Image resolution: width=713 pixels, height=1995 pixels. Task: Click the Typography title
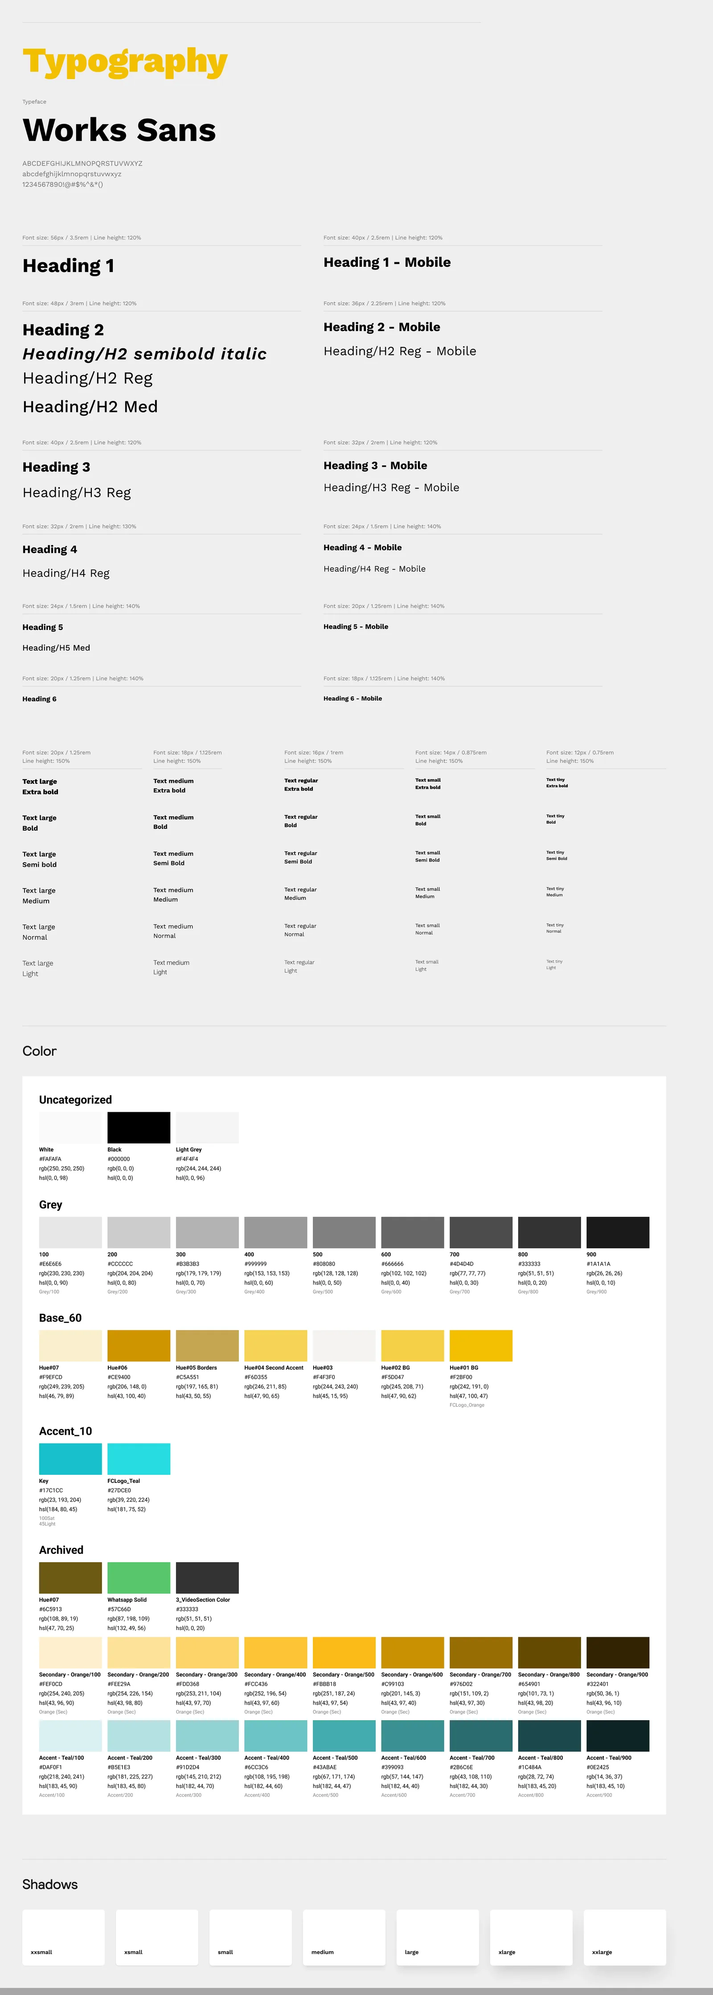click(x=125, y=62)
